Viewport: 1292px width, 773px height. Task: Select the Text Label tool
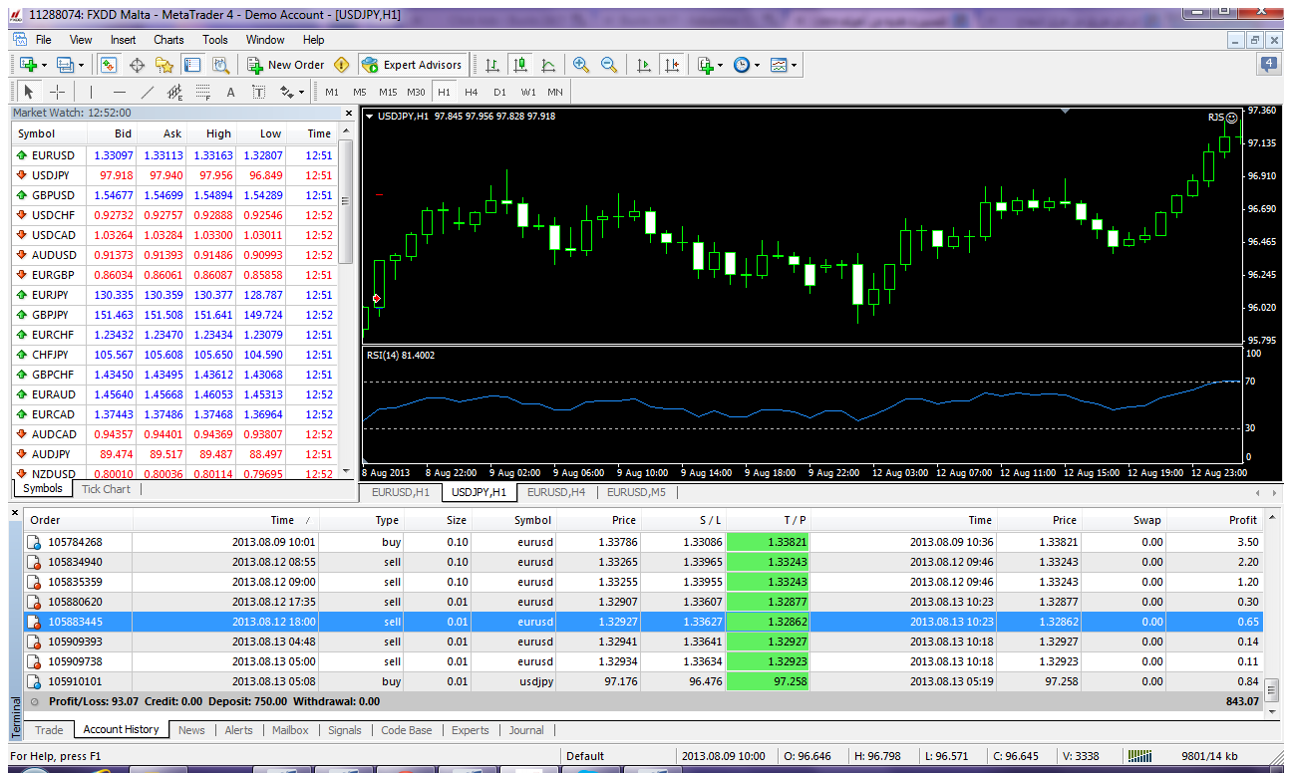click(258, 92)
